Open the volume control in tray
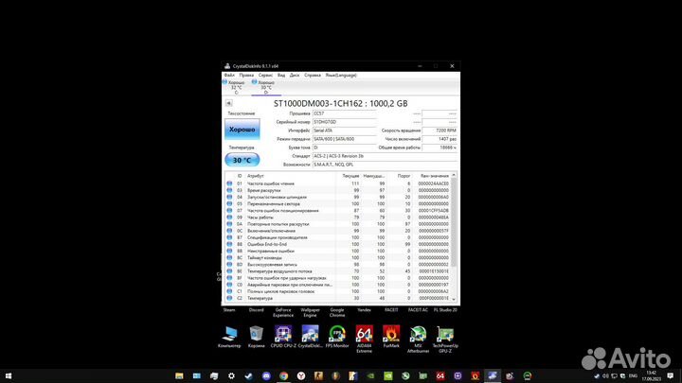This screenshot has height=383, width=682. point(605,376)
